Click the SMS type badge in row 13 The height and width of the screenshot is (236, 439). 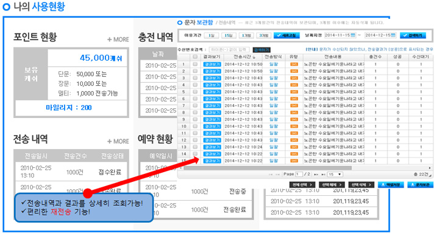(x=294, y=147)
